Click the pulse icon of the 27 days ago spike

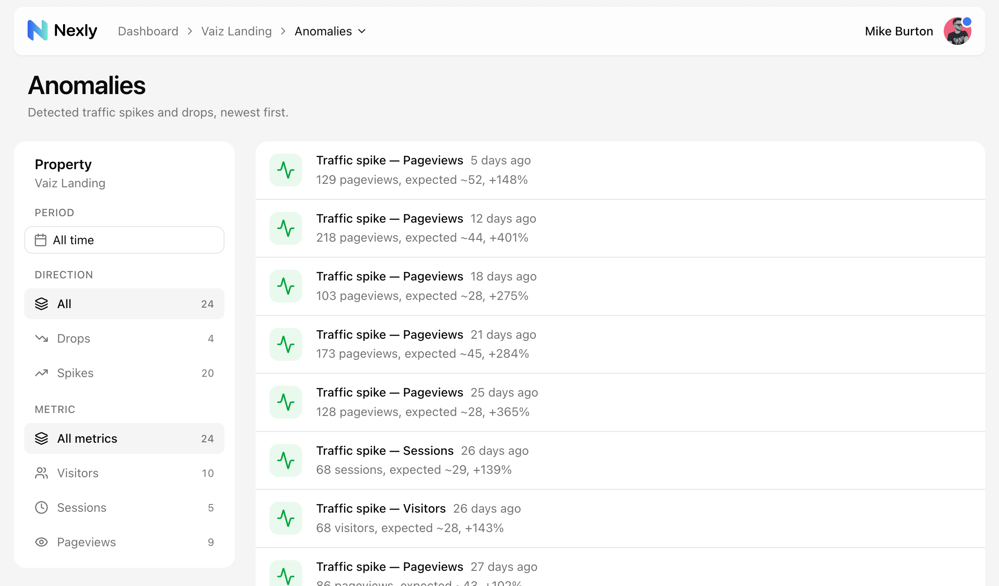tap(286, 574)
